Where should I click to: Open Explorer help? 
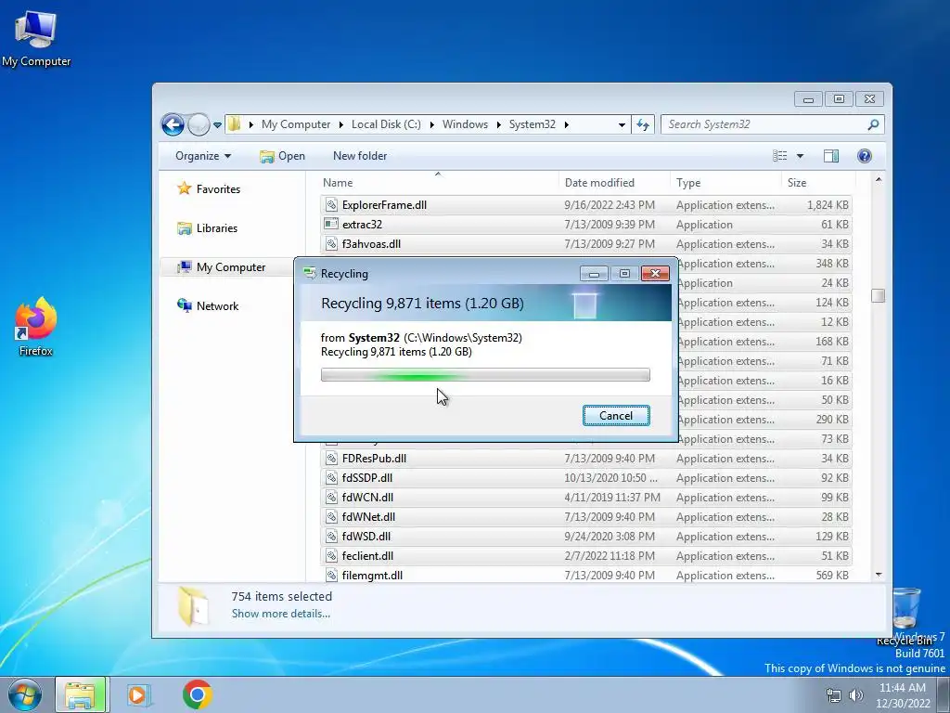click(x=865, y=156)
